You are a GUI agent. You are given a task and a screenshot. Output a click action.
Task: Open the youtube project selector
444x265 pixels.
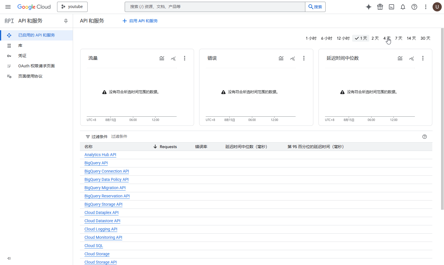pos(72,7)
